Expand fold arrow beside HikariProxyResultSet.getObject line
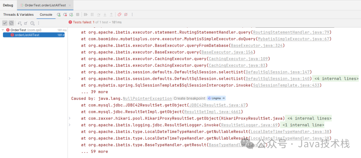361x158 pixels. coord(70,119)
